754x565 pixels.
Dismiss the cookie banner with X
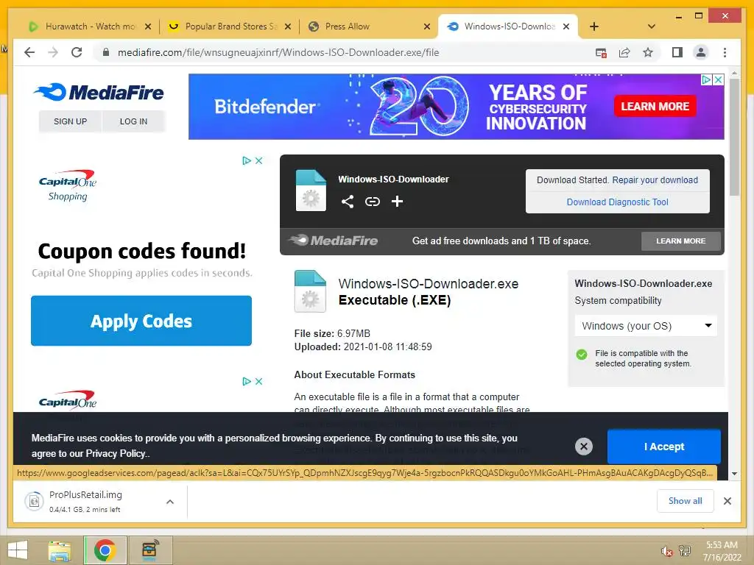tap(584, 447)
